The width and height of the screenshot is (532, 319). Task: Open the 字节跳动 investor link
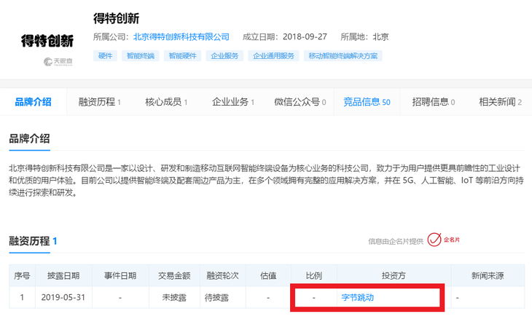pyautogui.click(x=358, y=297)
